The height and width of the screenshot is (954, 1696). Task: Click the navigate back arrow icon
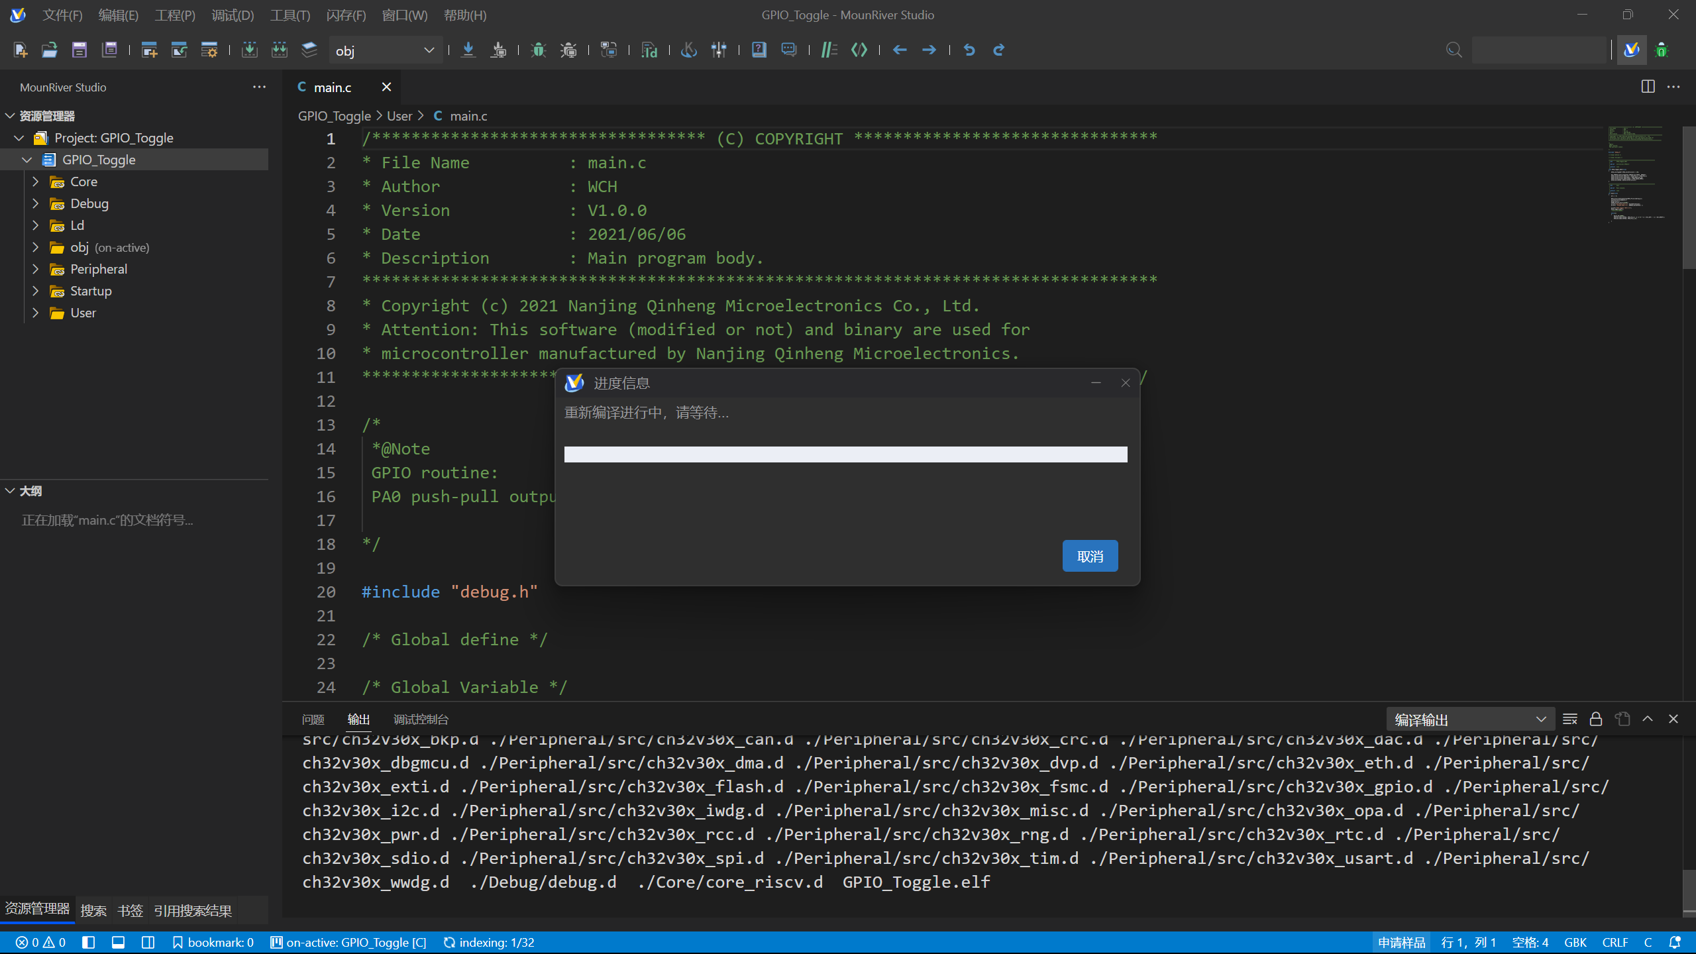pos(899,50)
